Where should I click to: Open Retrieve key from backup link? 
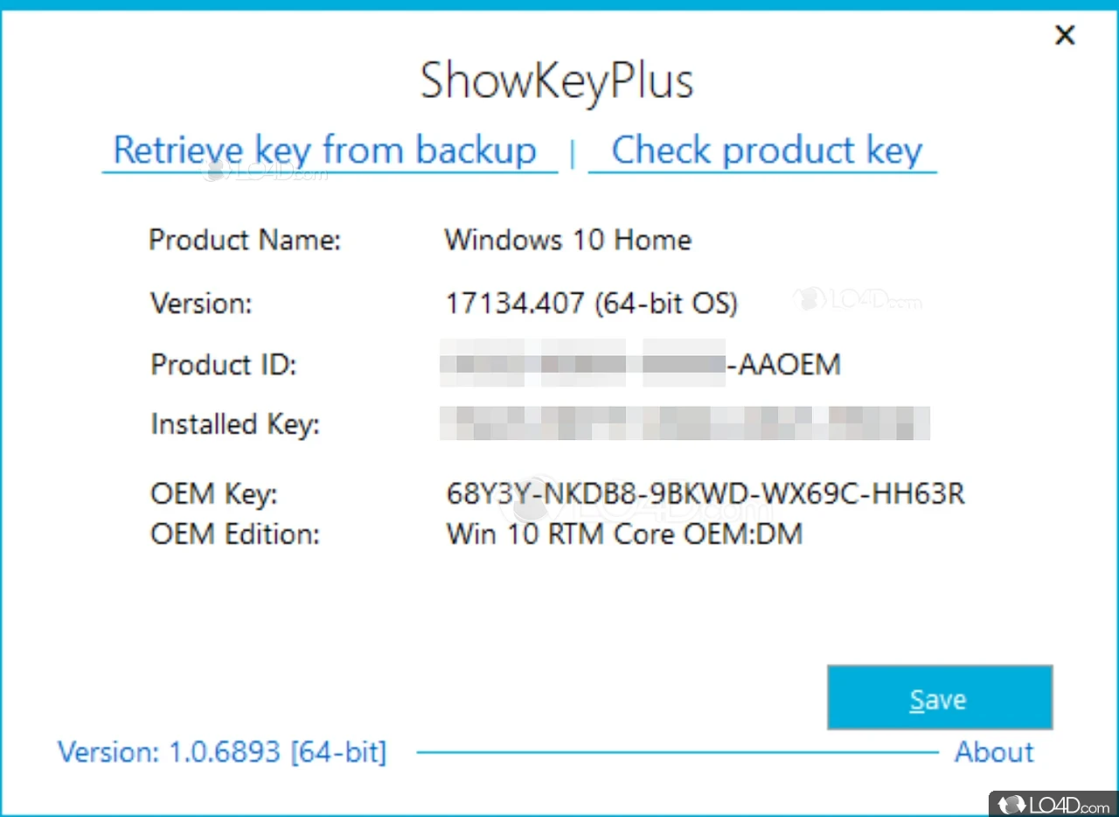coord(325,150)
